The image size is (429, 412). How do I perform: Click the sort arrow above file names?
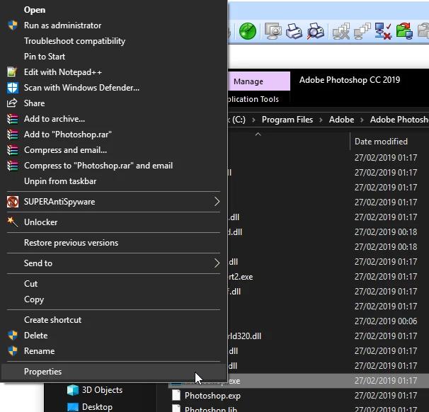tap(258, 135)
